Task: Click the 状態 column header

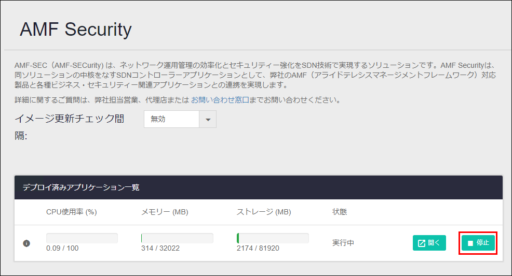Action: tap(340, 212)
